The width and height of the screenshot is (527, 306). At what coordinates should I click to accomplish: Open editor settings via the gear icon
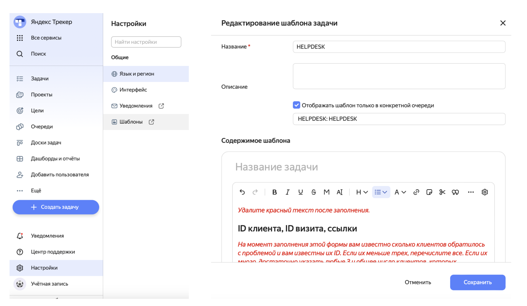tap(484, 192)
